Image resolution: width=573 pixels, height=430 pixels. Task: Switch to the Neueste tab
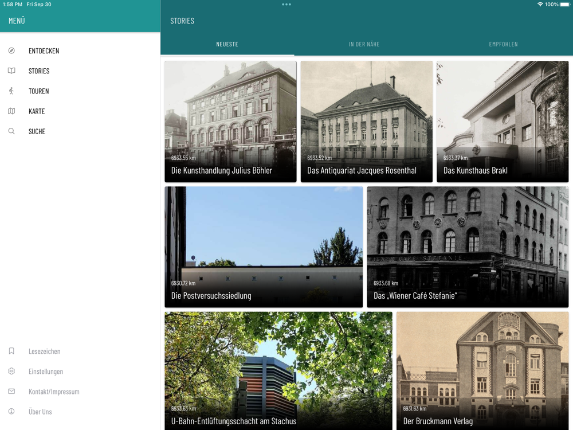[x=227, y=44]
